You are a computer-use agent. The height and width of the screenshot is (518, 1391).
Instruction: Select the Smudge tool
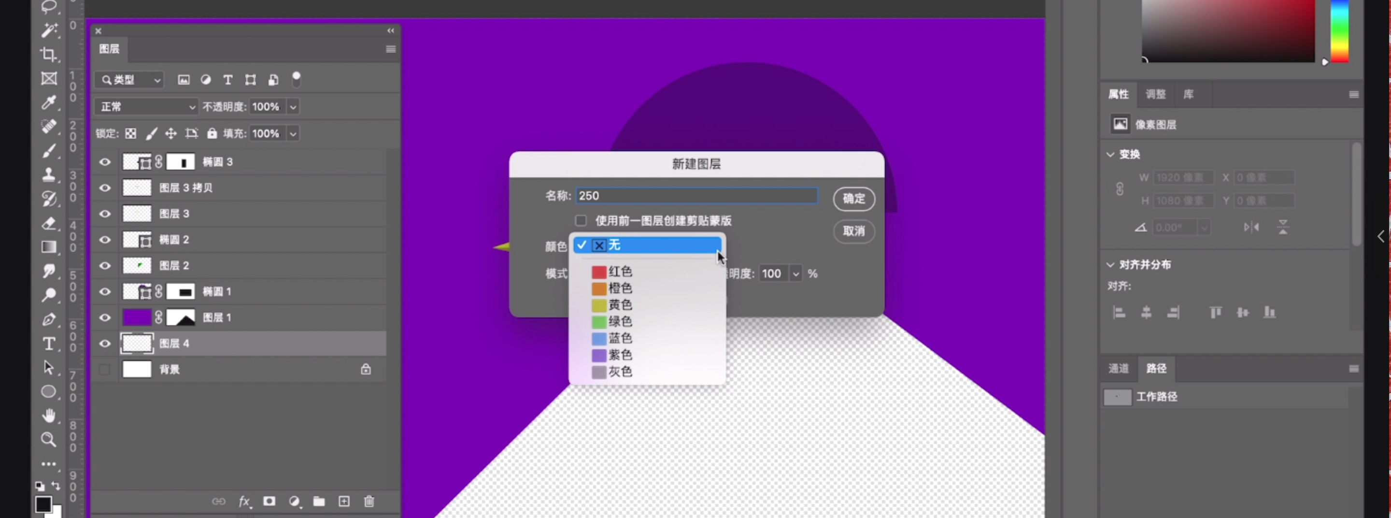(x=49, y=271)
